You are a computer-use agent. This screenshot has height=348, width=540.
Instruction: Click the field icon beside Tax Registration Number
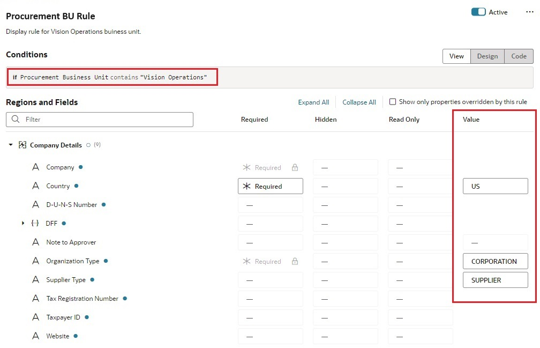click(x=35, y=298)
